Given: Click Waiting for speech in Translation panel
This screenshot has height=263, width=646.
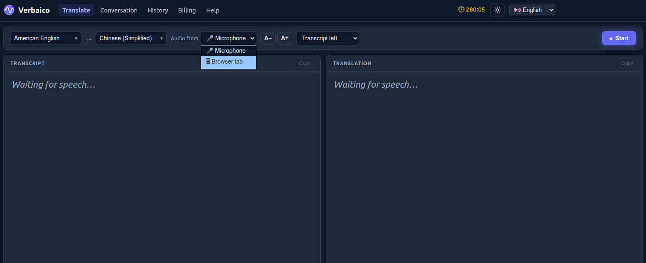Looking at the screenshot, I should [376, 85].
